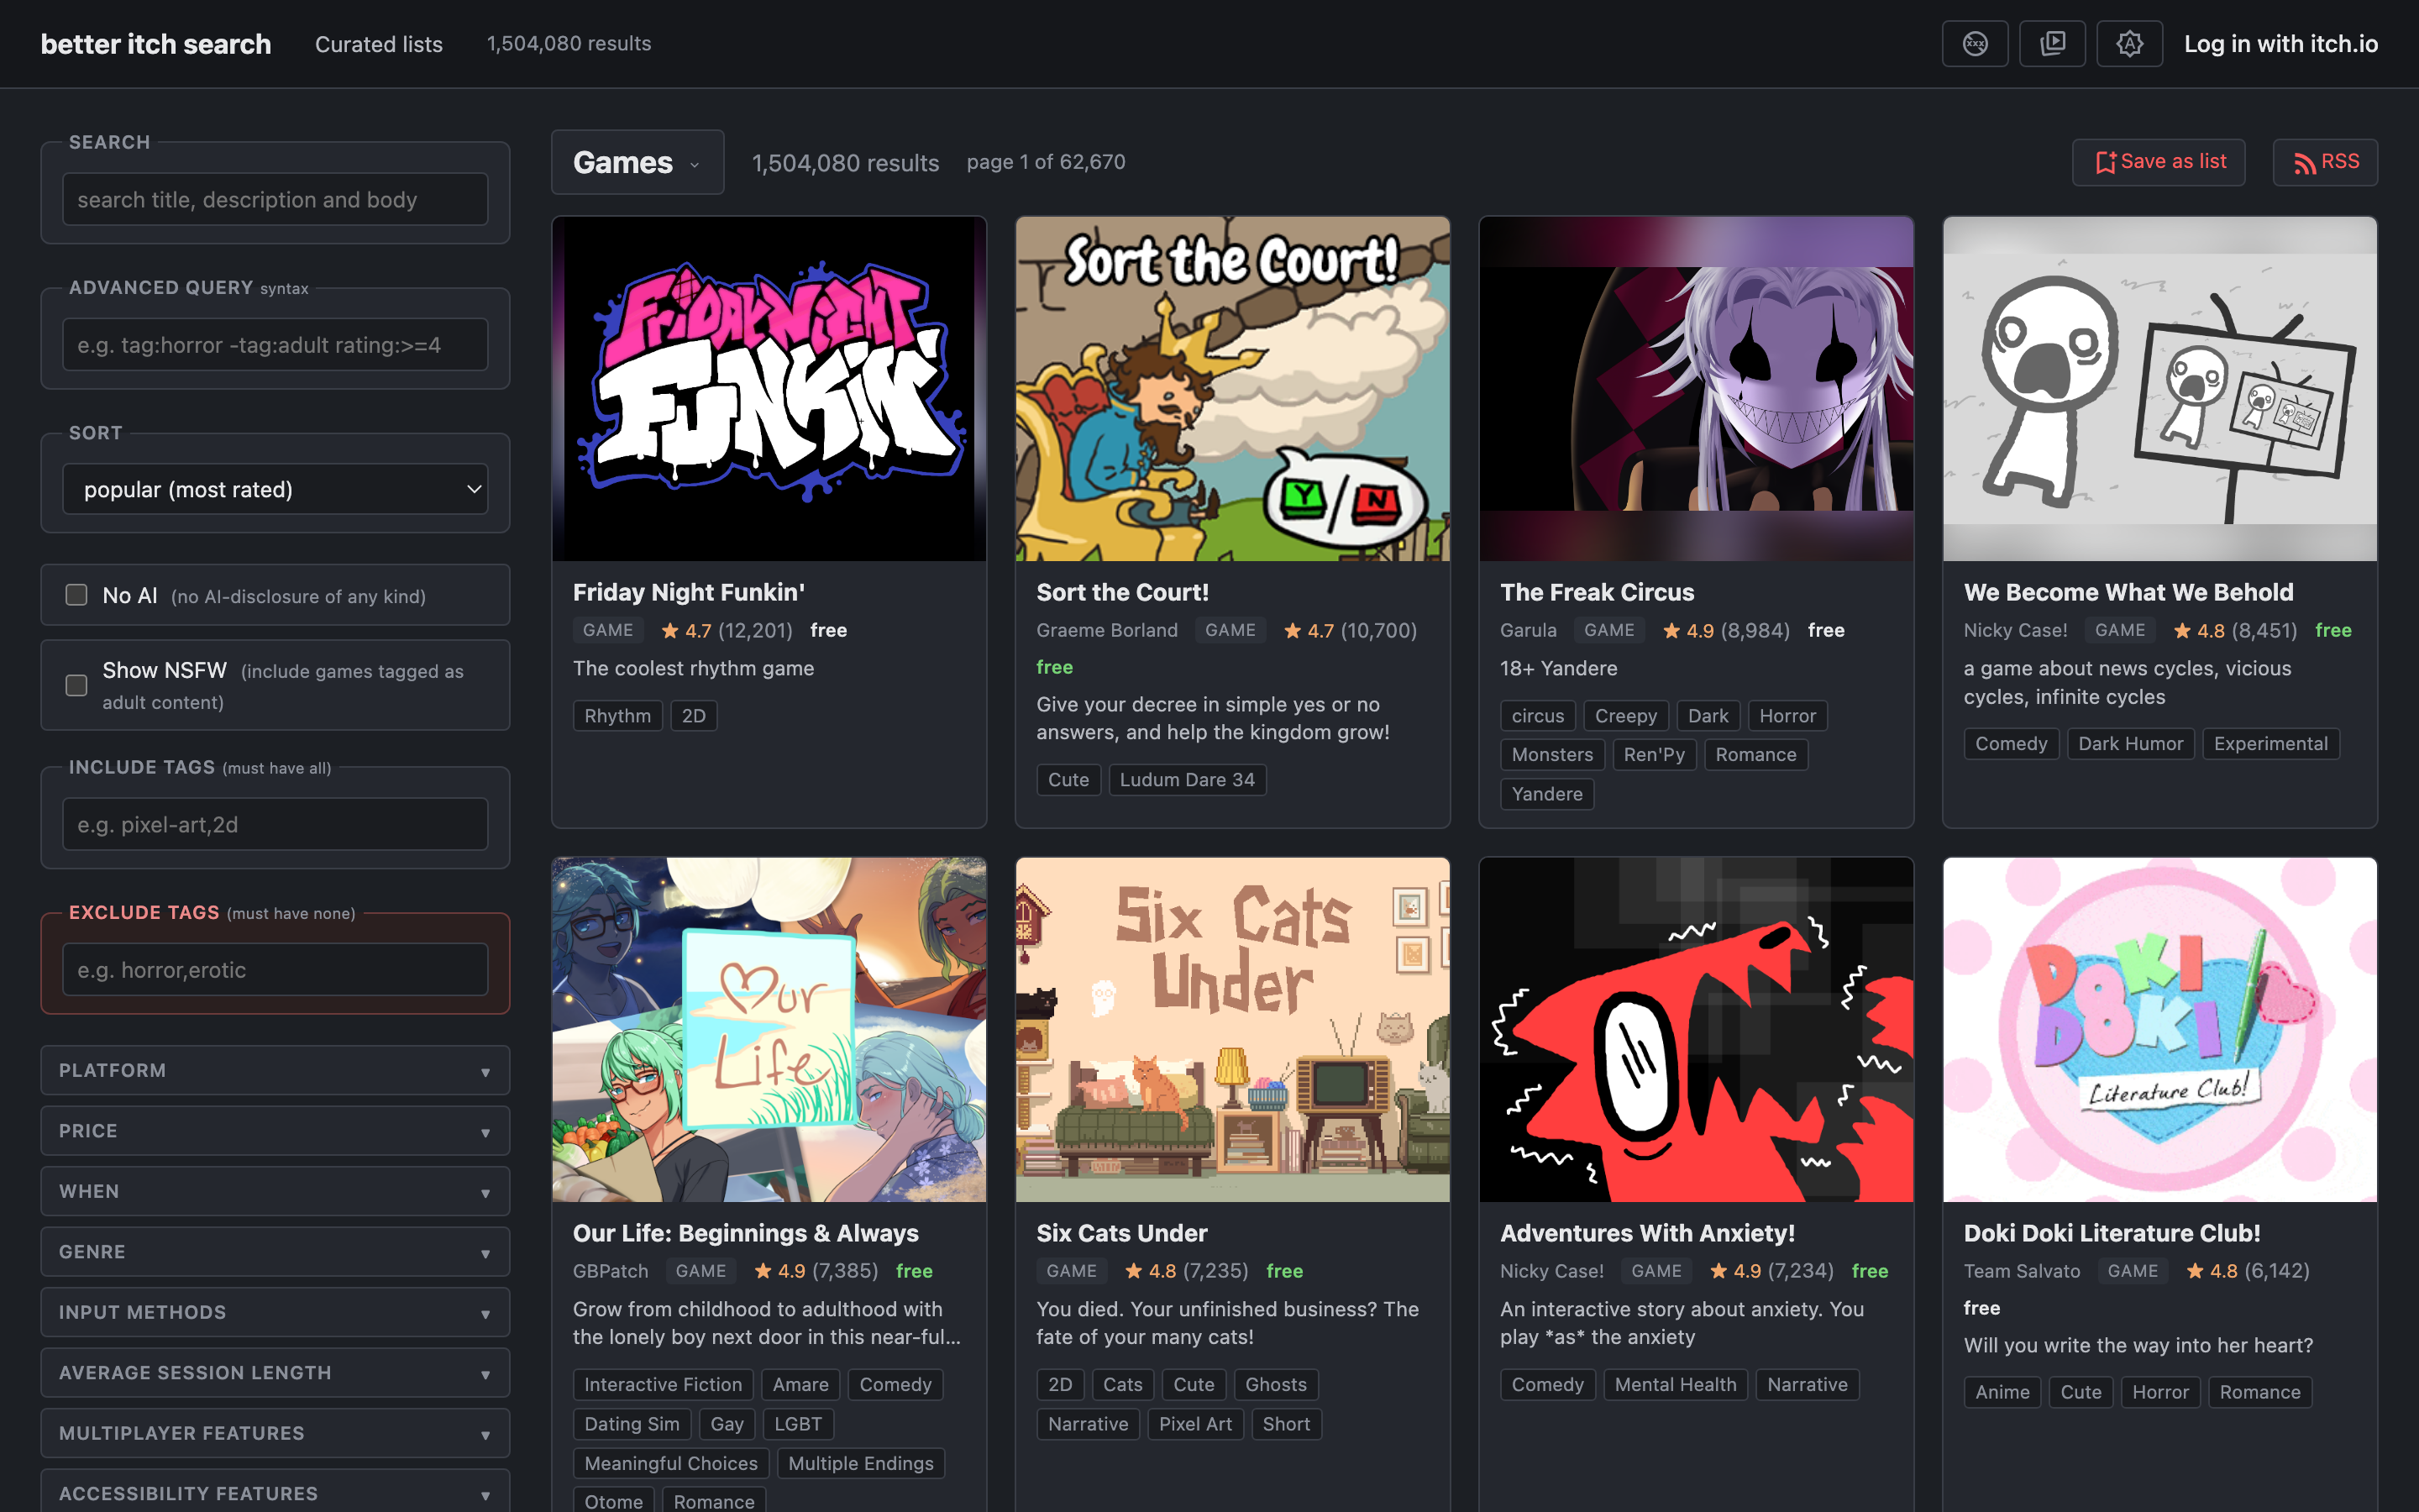Open the Friday Night Funkin' title link
This screenshot has width=2419, height=1512.
click(x=689, y=592)
